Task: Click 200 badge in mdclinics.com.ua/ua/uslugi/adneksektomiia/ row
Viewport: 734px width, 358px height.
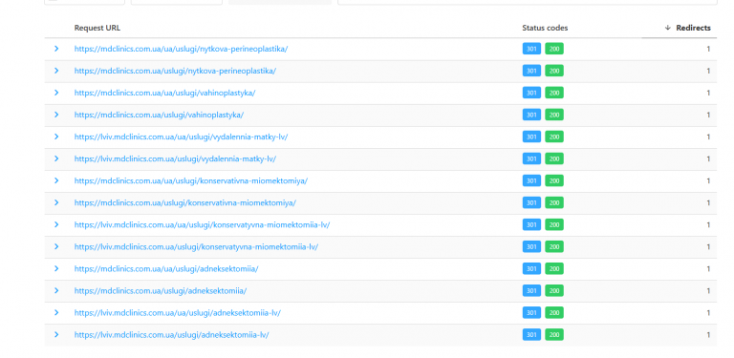Action: (554, 268)
